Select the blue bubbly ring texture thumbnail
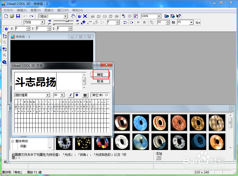The width and height of the screenshot is (238, 176). (141, 123)
